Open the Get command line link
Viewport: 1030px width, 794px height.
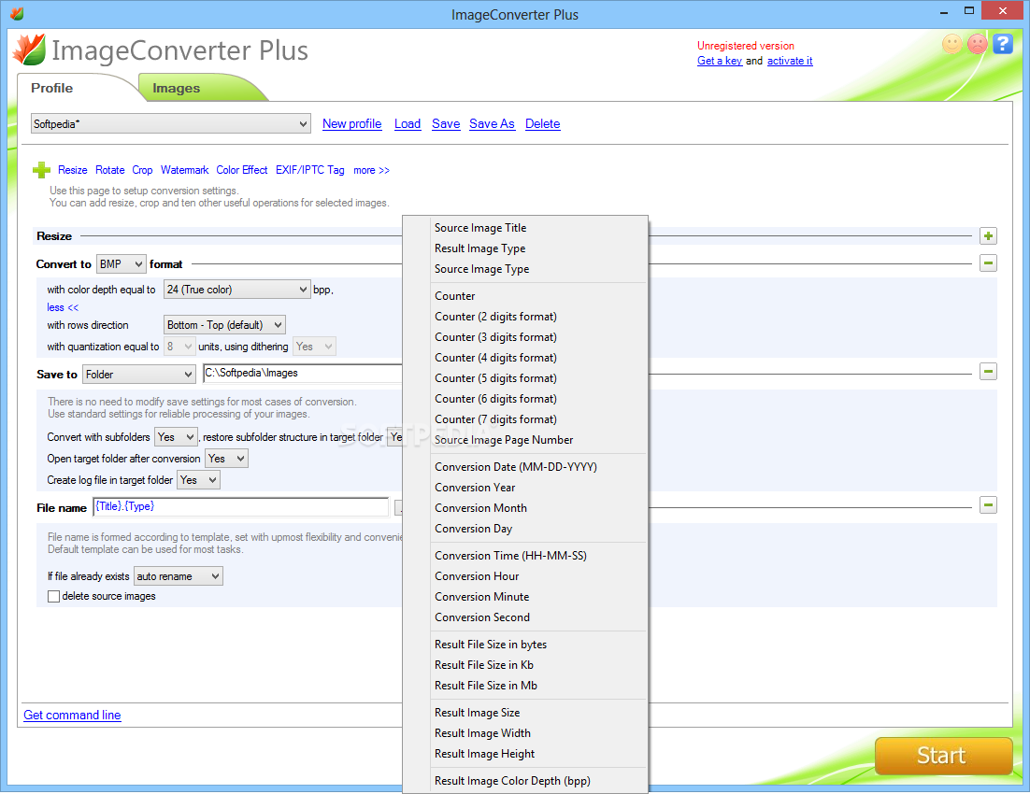coord(72,716)
